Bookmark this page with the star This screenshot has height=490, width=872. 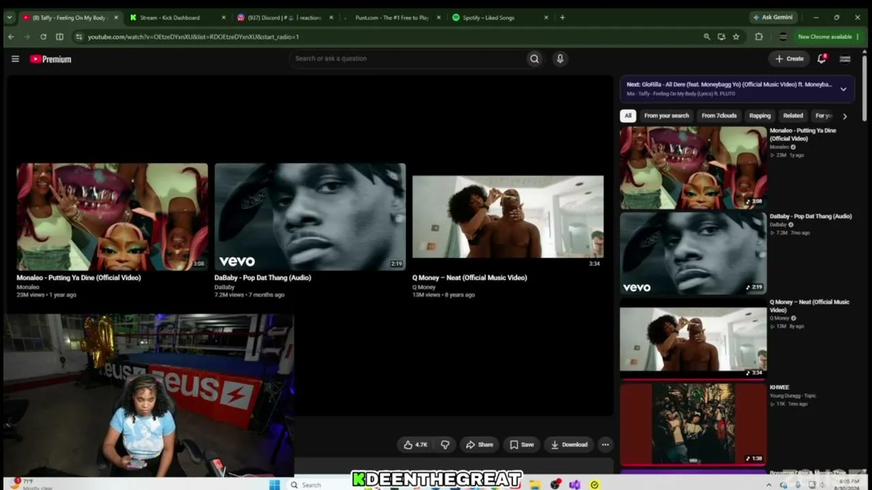[x=736, y=37]
